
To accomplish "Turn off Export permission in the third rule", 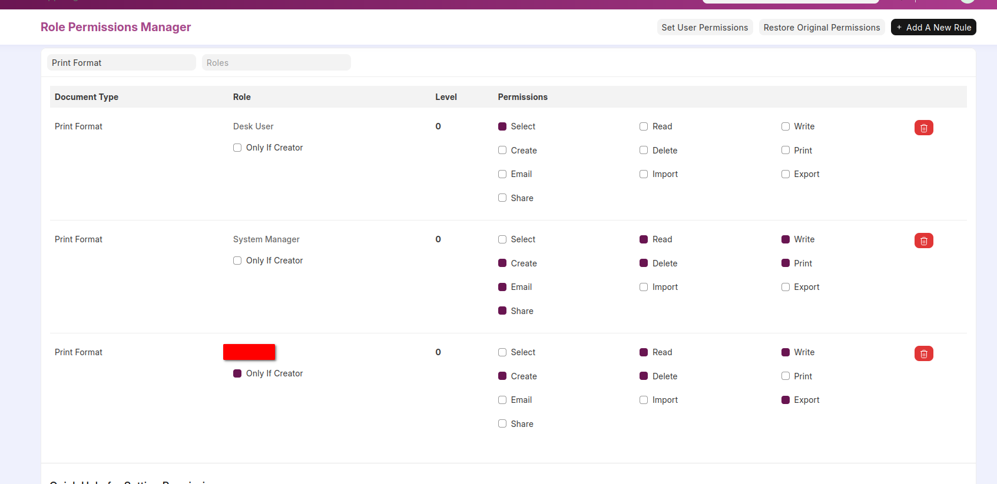I will (x=786, y=400).
